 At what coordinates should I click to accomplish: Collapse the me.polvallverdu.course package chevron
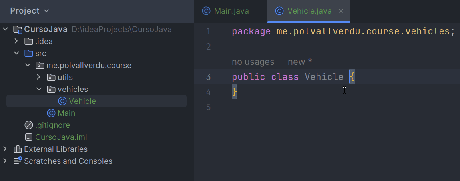28,65
